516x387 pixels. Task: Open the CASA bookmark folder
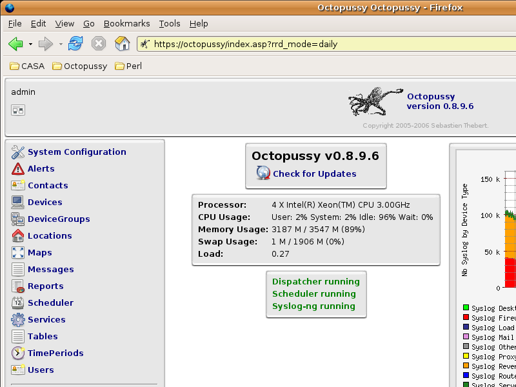[27, 66]
